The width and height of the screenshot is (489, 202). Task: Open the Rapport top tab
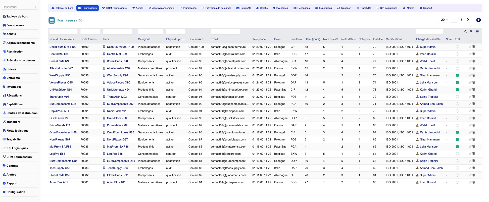coord(426,8)
